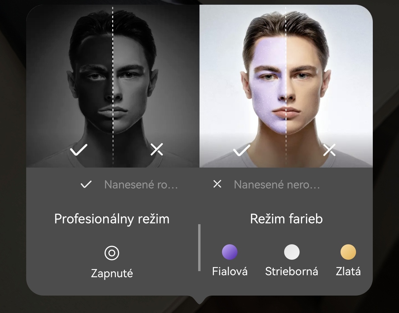The width and height of the screenshot is (399, 313).
Task: Open the purple mask color mode preview
Action: coord(286,86)
